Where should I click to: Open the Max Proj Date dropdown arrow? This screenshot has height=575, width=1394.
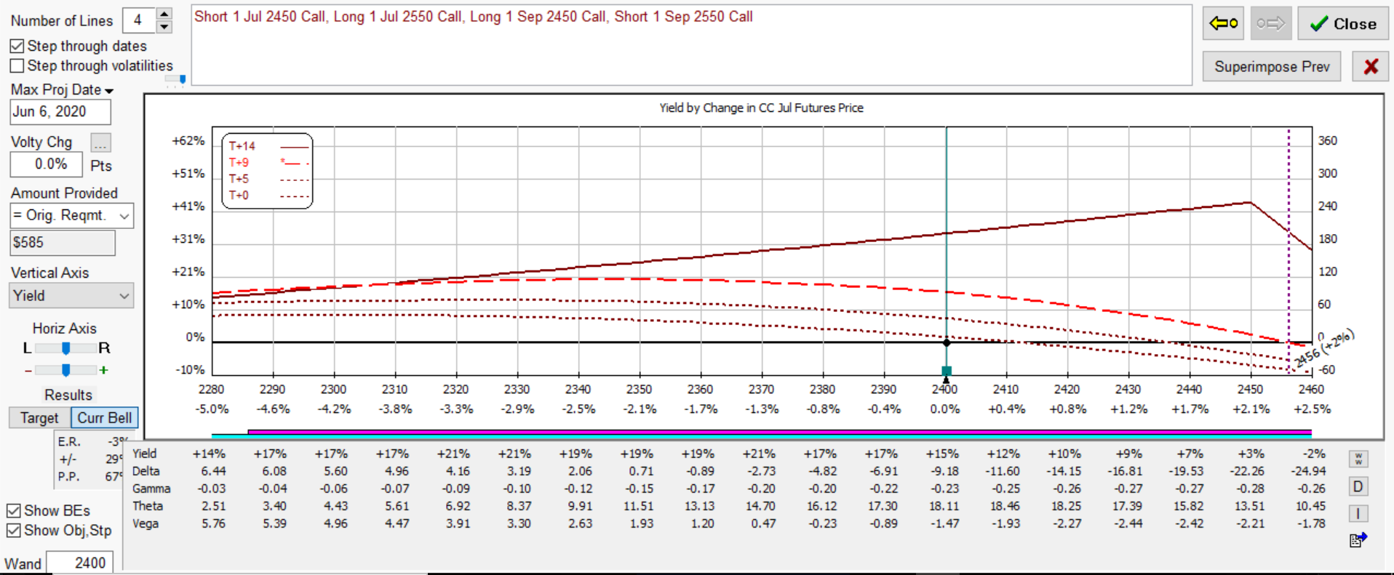click(x=109, y=91)
